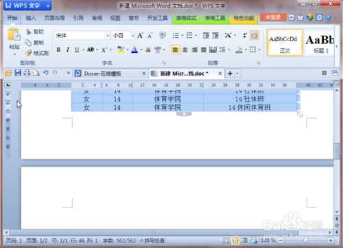Screen dimensions: 343x248
Task: Expand the styles gallery arrow
Action: pos(337,46)
